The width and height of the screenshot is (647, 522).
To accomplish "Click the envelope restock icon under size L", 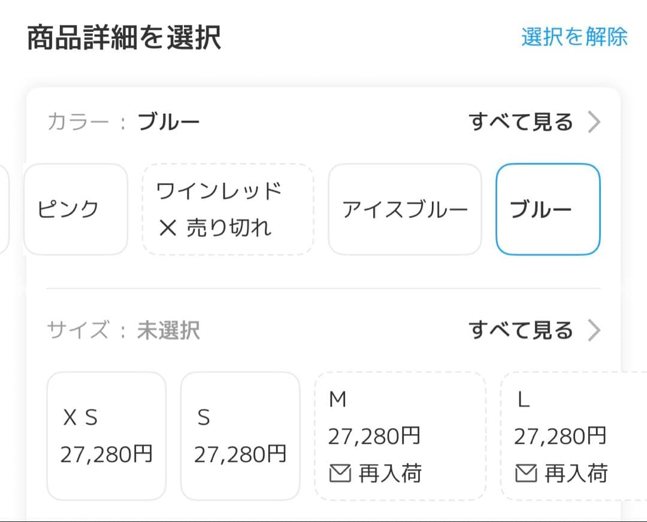I will pyautogui.click(x=525, y=474).
